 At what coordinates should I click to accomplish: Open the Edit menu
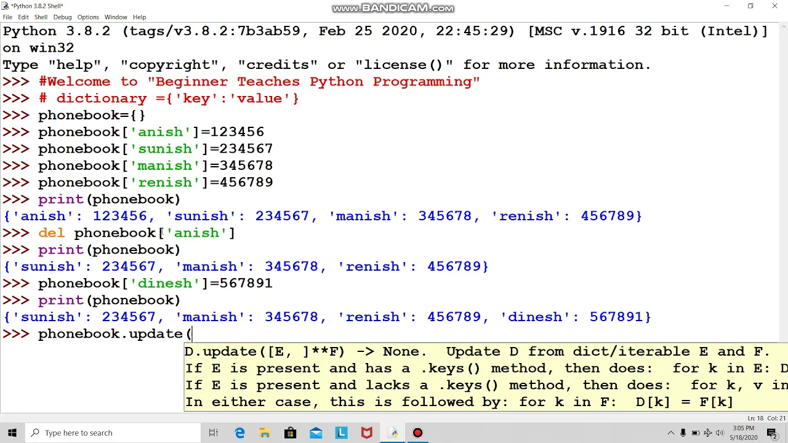(23, 17)
